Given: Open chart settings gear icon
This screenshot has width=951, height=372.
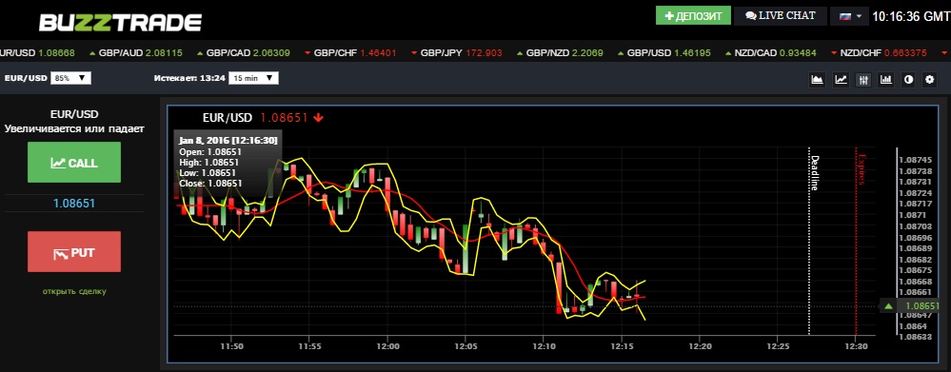Looking at the screenshot, I should [929, 79].
